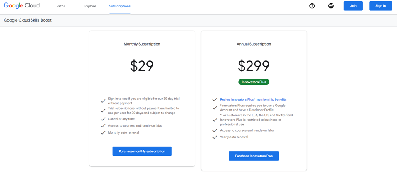Screen dimensions: 397x190
Task: Open the Paths menu item
Action: [61, 6]
